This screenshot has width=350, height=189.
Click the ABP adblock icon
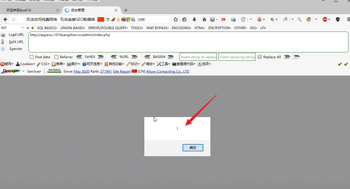pyautogui.click(x=325, y=19)
